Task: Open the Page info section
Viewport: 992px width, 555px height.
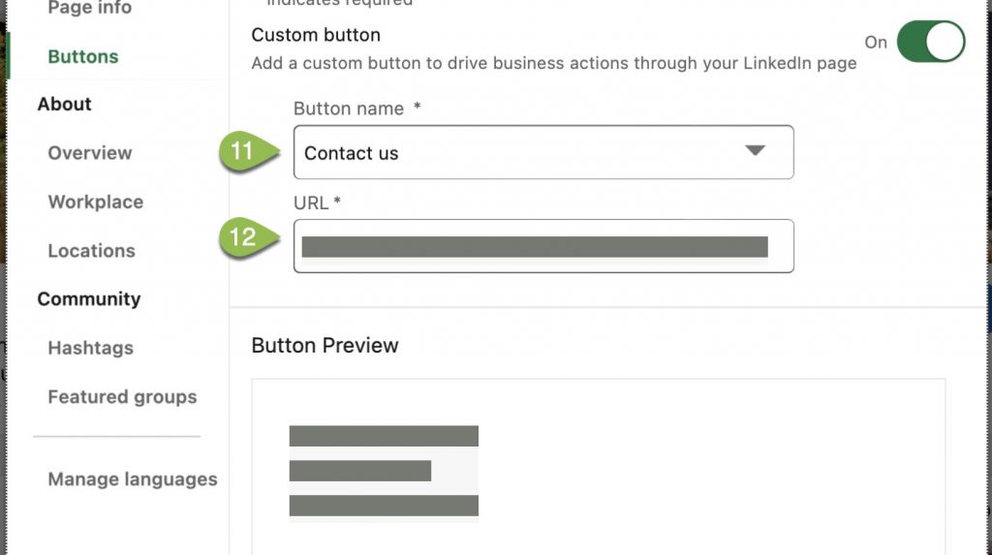Action: 89,8
